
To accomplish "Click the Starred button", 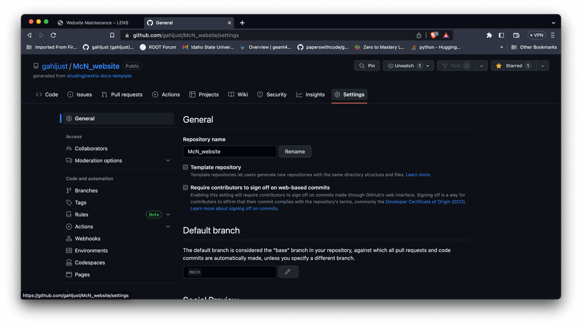I will click(513, 66).
